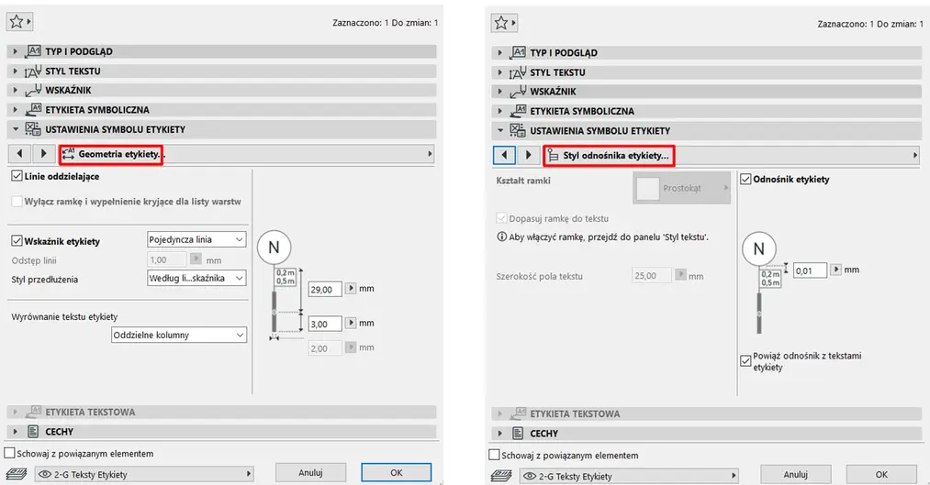
Task: Open layer selector 2-G Teksty Etykiety left dialog
Action: [144, 474]
